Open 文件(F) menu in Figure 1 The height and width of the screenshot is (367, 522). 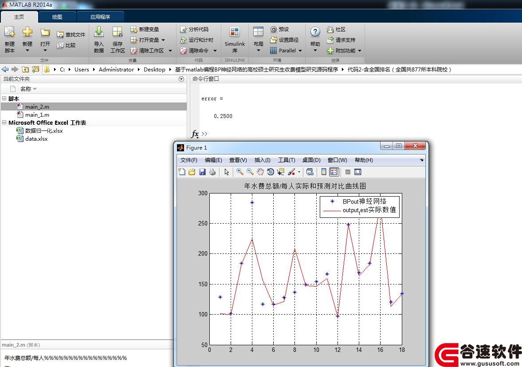coord(189,160)
